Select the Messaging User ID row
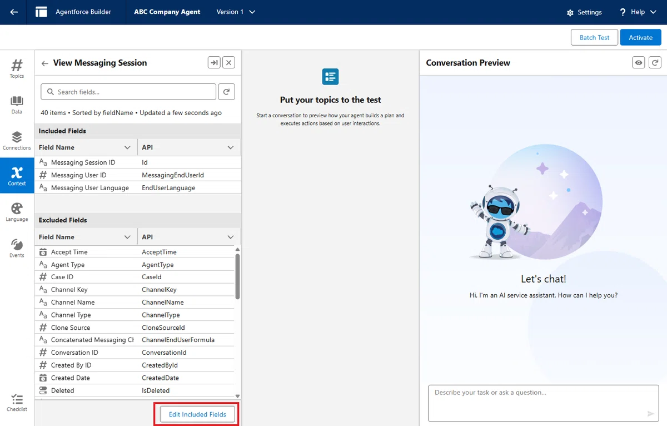667x426 pixels. (137, 175)
